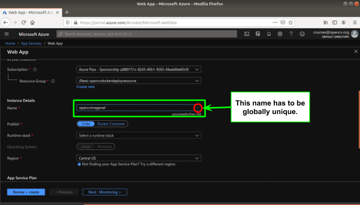360x205 pixels.
Task: Launch Azure Cloud Shell
Action: 246,34
